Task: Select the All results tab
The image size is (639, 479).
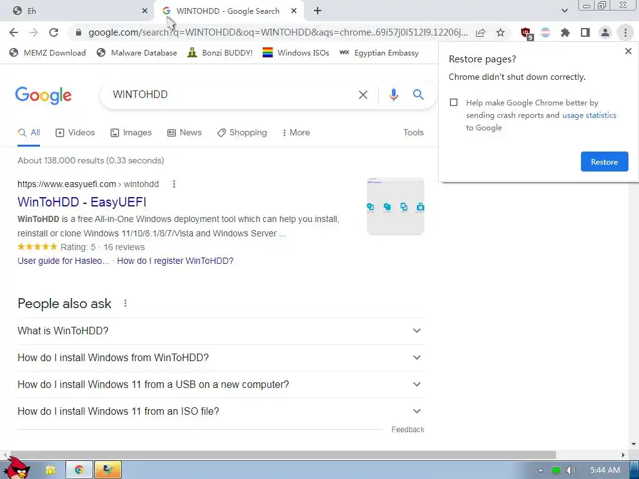Action: coord(29,133)
